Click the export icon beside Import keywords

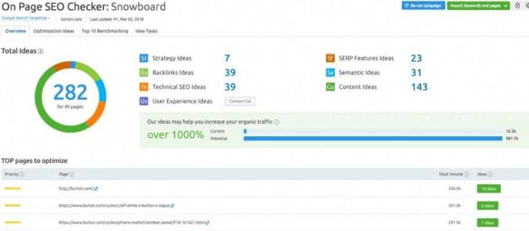pyautogui.click(x=516, y=6)
